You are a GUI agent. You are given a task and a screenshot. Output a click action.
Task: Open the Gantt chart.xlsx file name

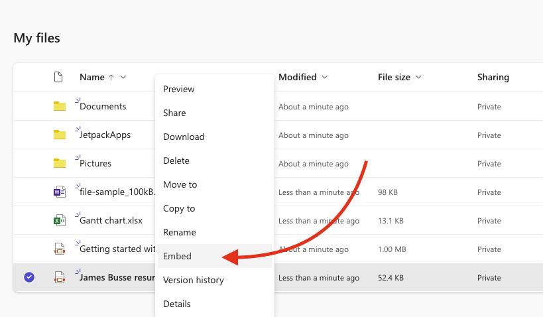(x=111, y=220)
